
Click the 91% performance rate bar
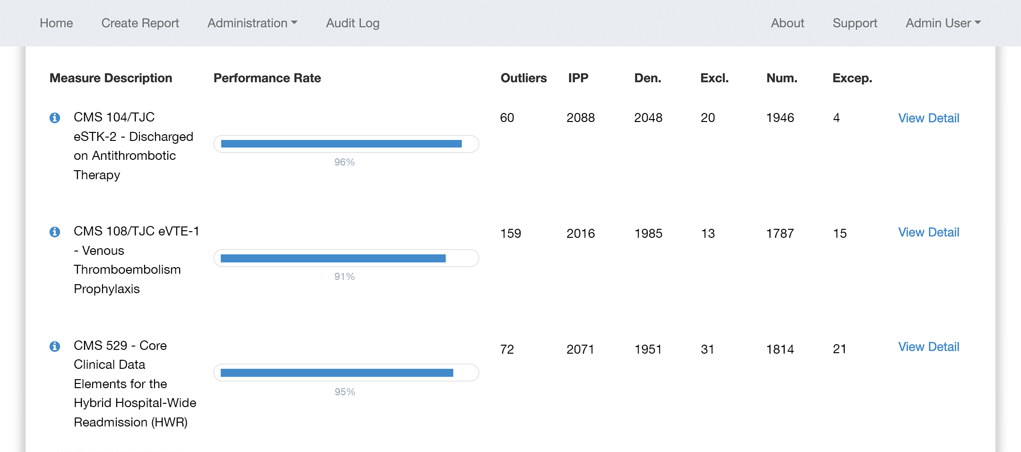coord(346,258)
